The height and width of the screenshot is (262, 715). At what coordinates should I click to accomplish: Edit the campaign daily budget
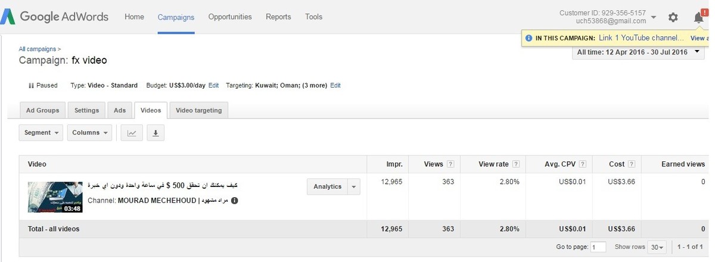213,85
